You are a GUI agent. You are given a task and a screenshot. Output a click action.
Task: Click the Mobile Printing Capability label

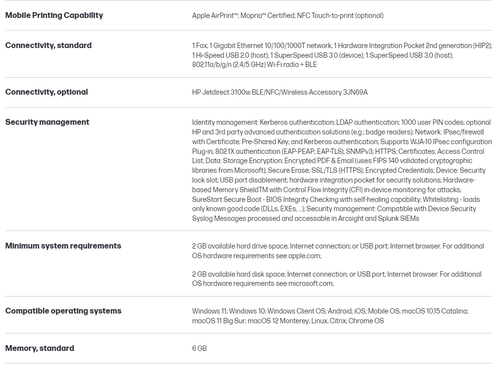click(54, 15)
